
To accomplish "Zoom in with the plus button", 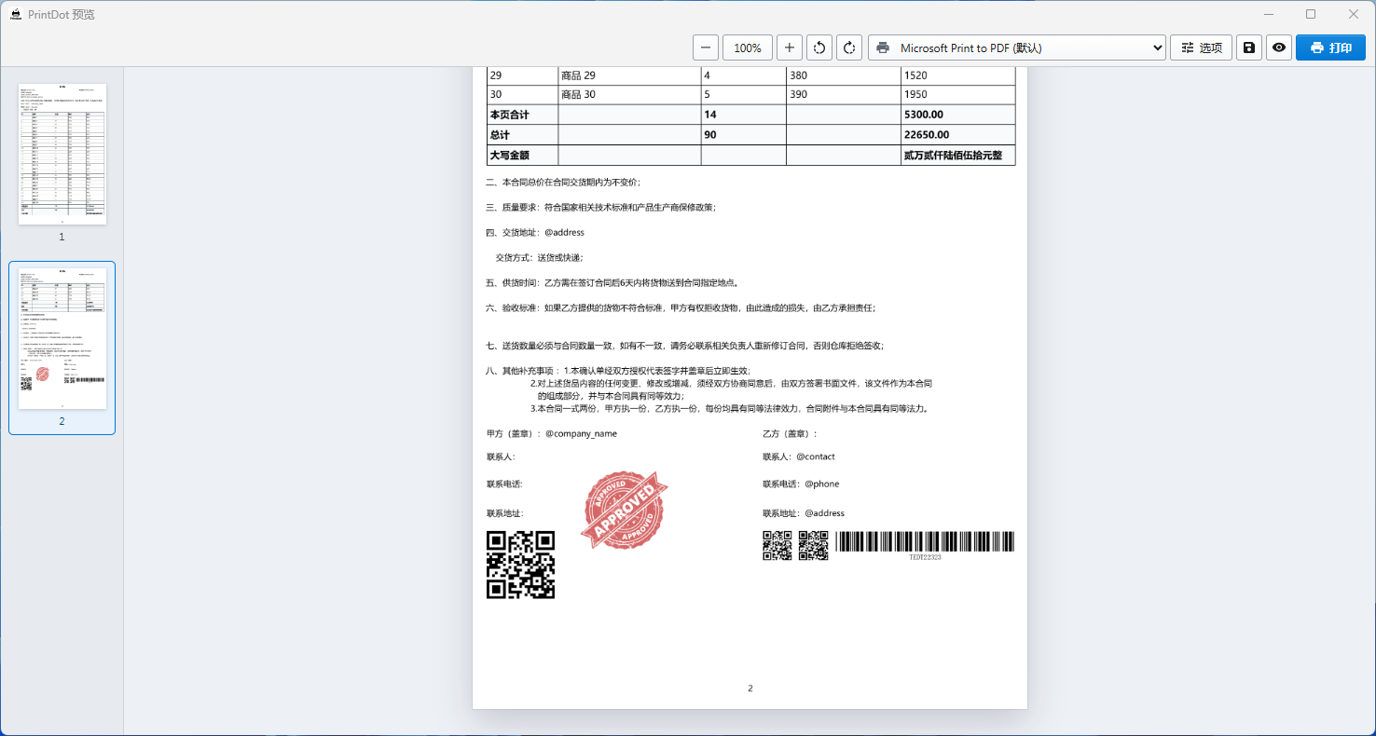I will pos(789,48).
